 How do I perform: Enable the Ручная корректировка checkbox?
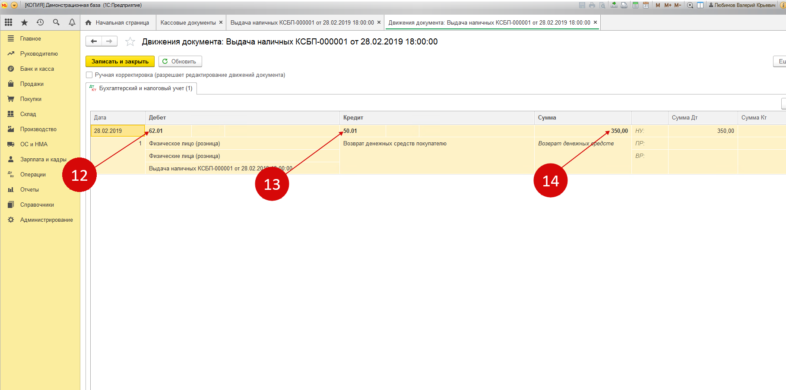[89, 75]
